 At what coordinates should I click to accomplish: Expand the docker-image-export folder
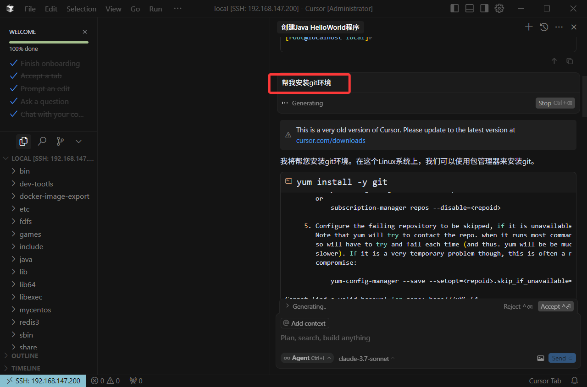coord(49,196)
